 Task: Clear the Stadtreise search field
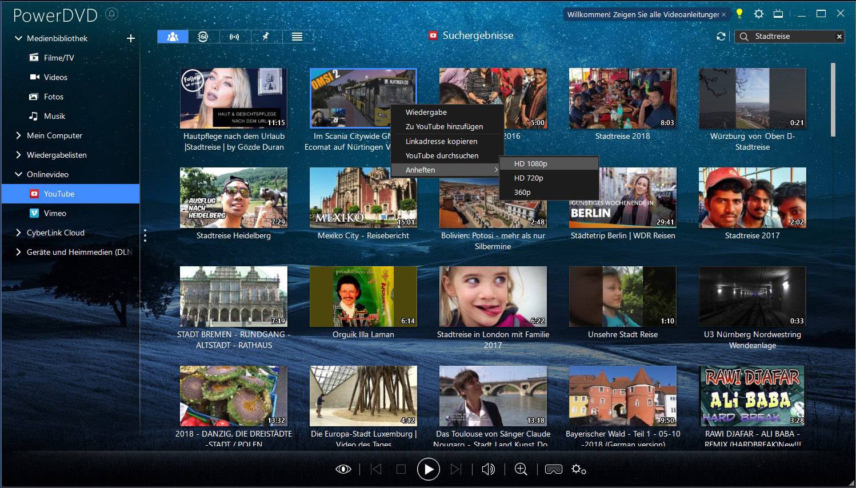(x=839, y=36)
